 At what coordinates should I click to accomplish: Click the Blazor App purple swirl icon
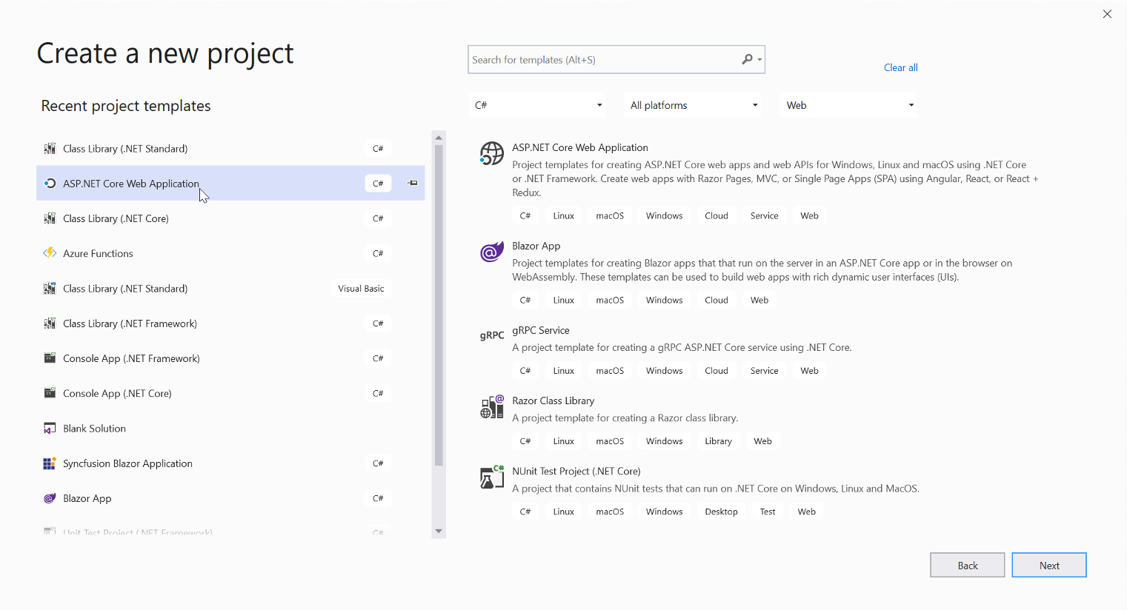click(x=491, y=252)
